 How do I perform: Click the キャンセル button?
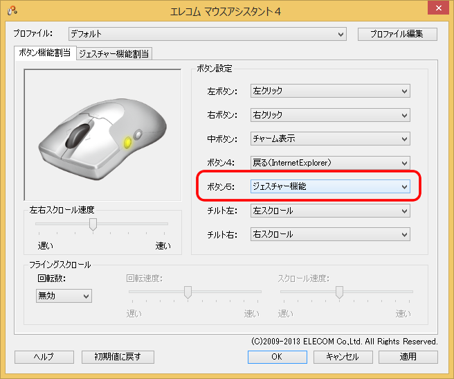pos(343,357)
